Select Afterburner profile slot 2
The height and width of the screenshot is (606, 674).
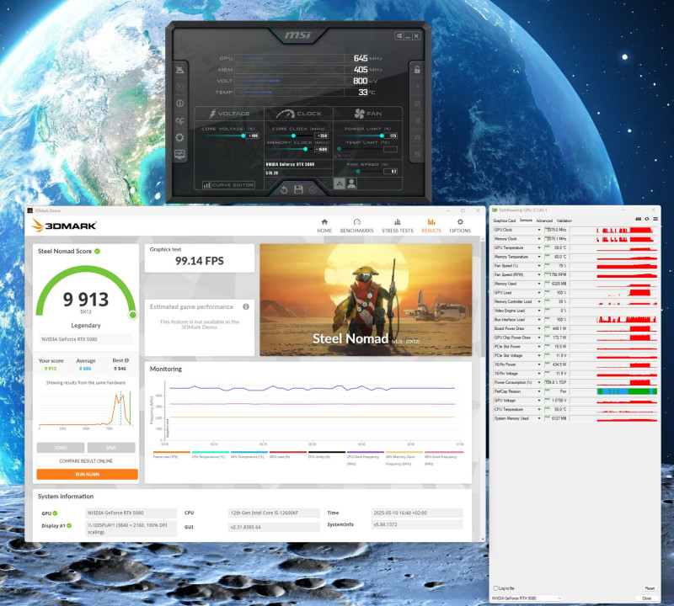pos(417,104)
